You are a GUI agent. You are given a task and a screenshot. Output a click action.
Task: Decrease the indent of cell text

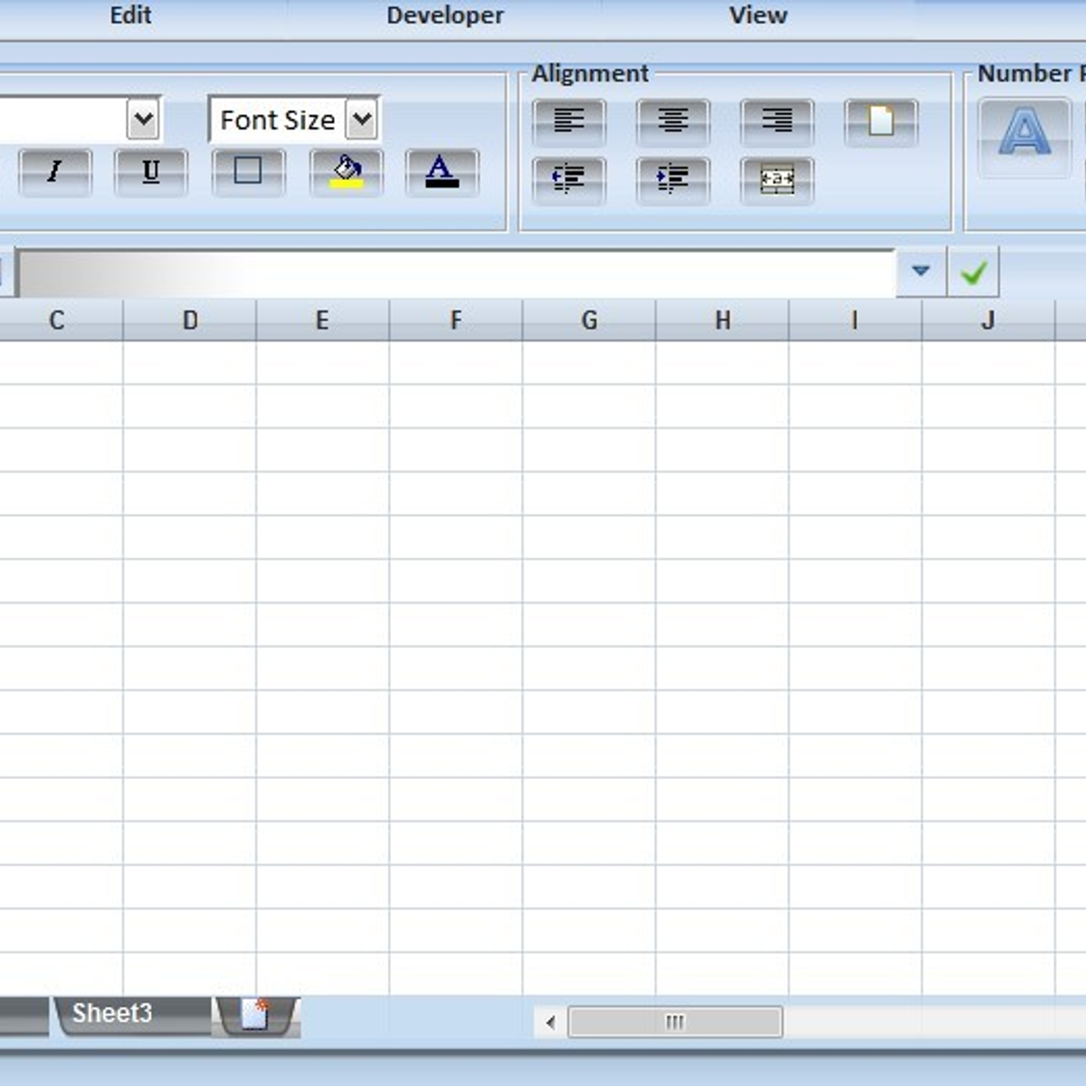coord(568,179)
